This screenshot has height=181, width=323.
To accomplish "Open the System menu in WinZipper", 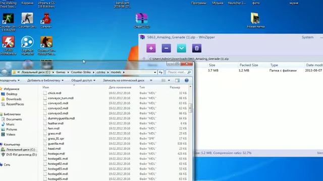I will (307, 37).
